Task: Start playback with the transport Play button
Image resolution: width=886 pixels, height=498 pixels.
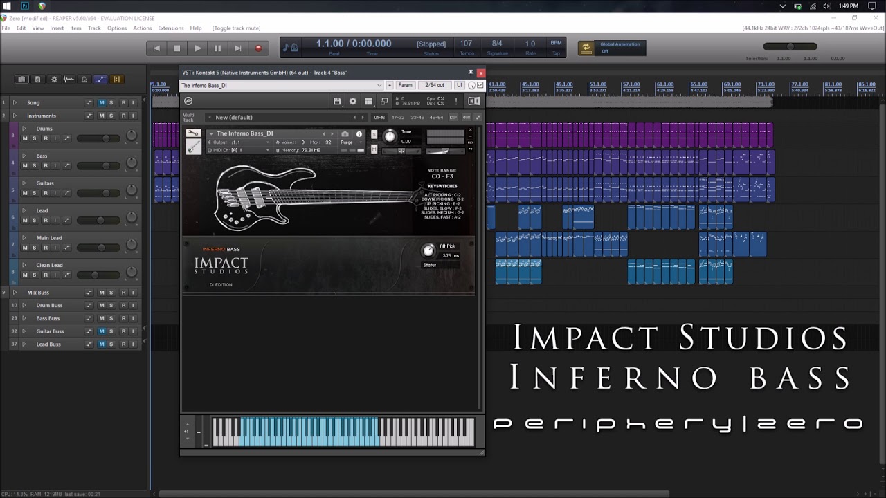Action: pyautogui.click(x=197, y=48)
